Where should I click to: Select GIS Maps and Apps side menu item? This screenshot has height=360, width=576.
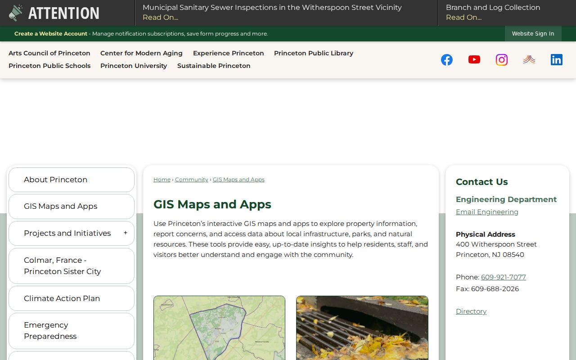[72, 206]
